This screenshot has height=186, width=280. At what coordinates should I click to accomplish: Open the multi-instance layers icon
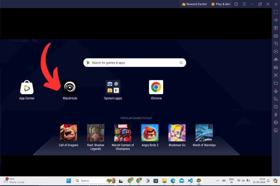click(x=276, y=122)
